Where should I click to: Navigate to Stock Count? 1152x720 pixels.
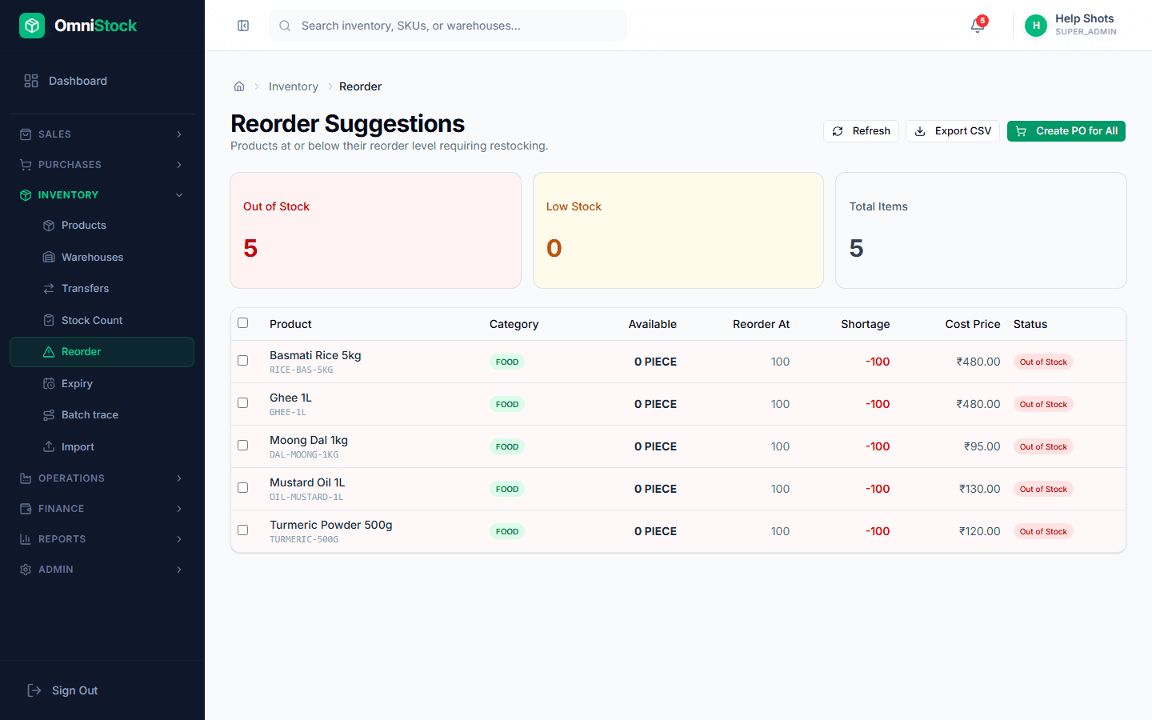tap(102, 320)
